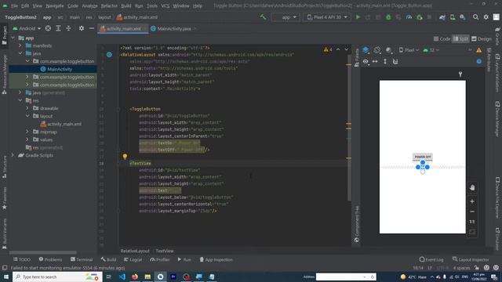Open the Event Log
This screenshot has height=282, width=502.
point(431,259)
